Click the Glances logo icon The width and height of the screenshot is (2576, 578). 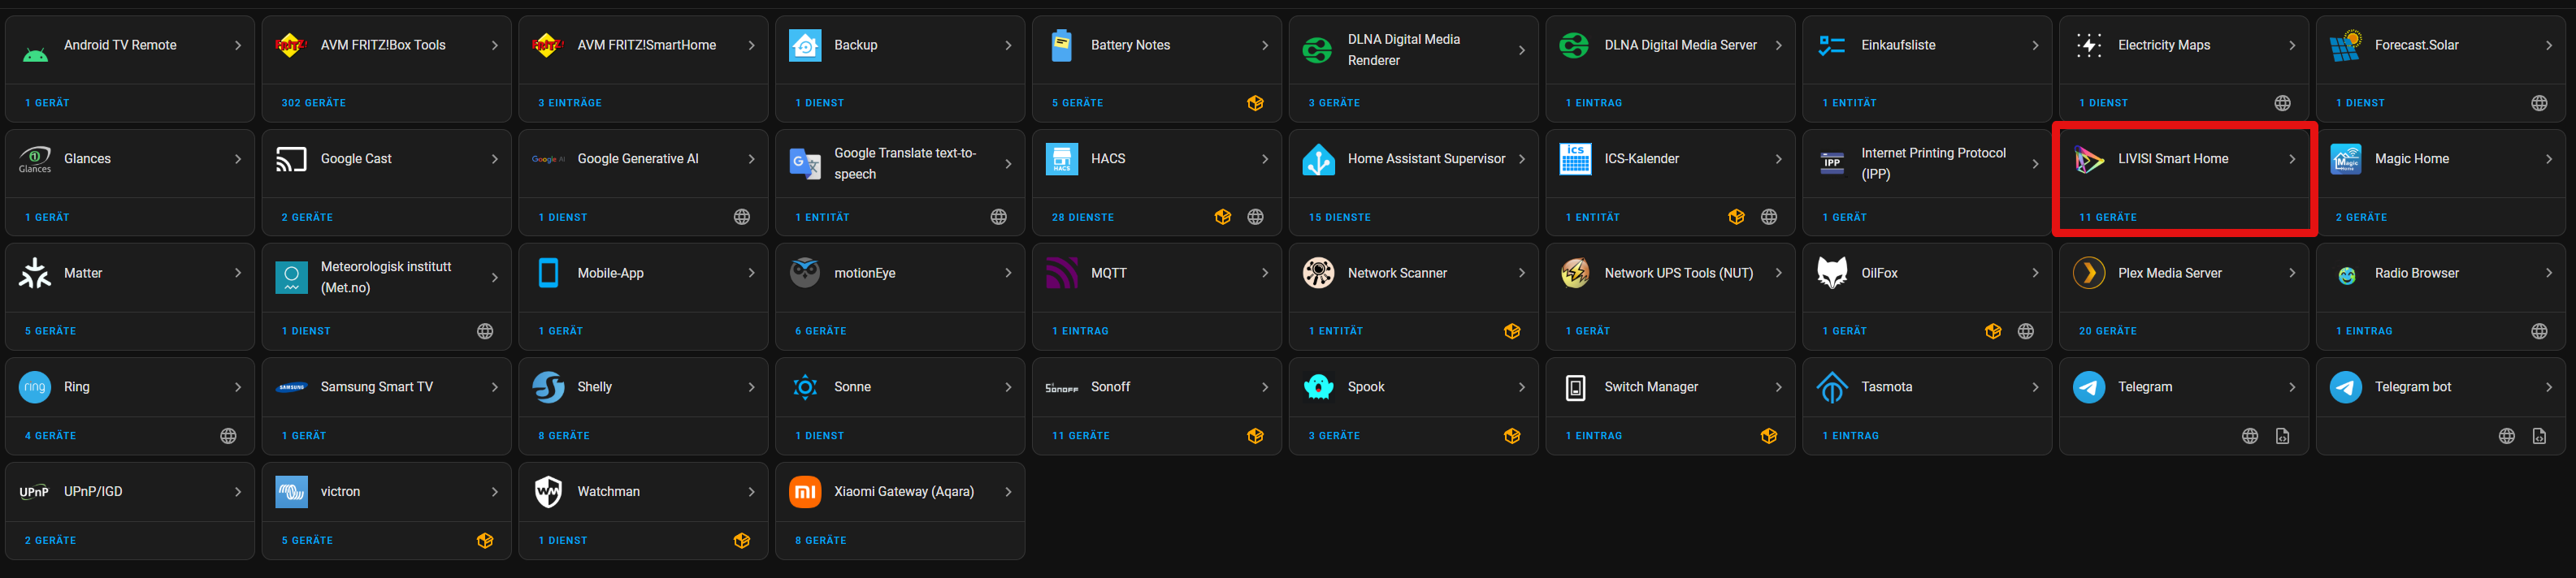[x=35, y=159]
